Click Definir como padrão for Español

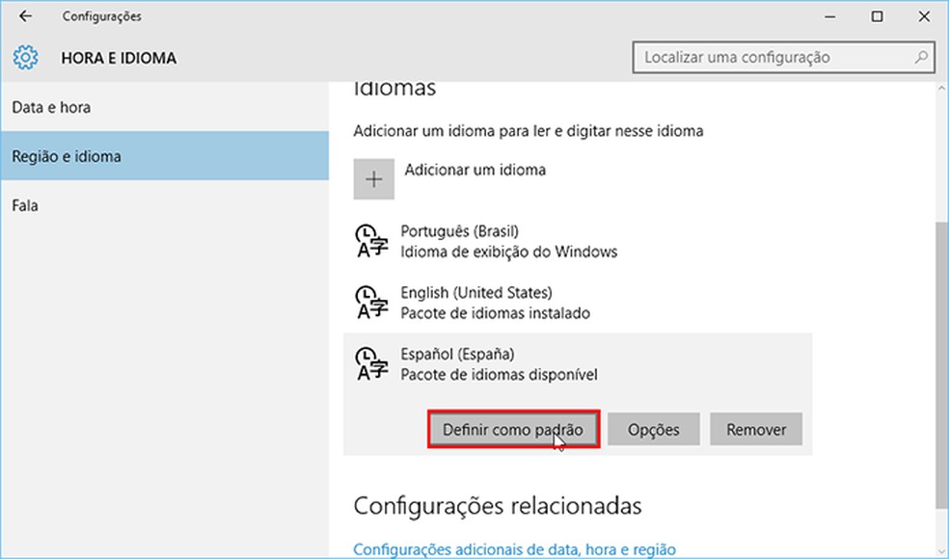pos(513,429)
